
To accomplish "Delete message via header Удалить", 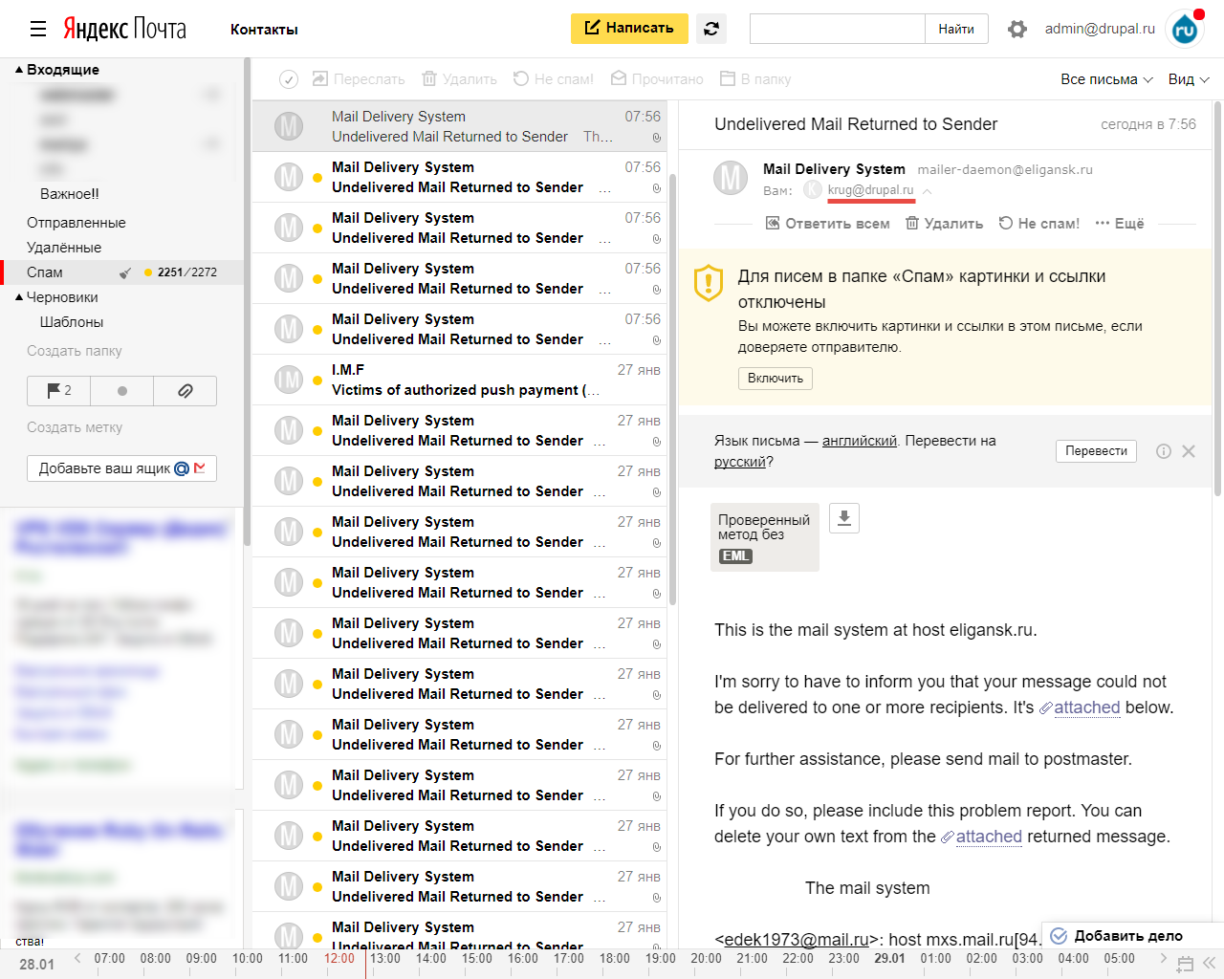I will [945, 223].
